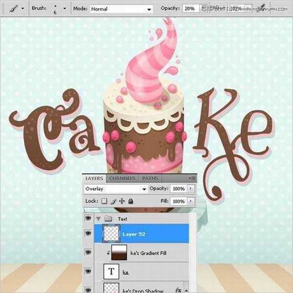The height and width of the screenshot is (293, 293).
Task: Click the lock transparent pixels icon
Action: (104, 201)
